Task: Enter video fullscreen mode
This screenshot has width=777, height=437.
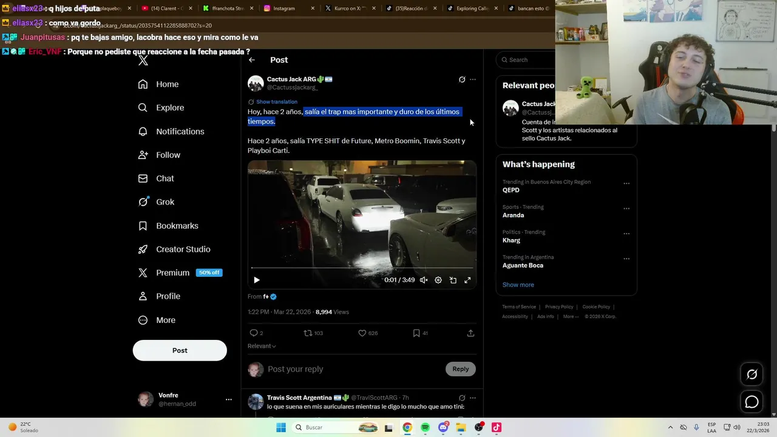Action: pyautogui.click(x=467, y=280)
